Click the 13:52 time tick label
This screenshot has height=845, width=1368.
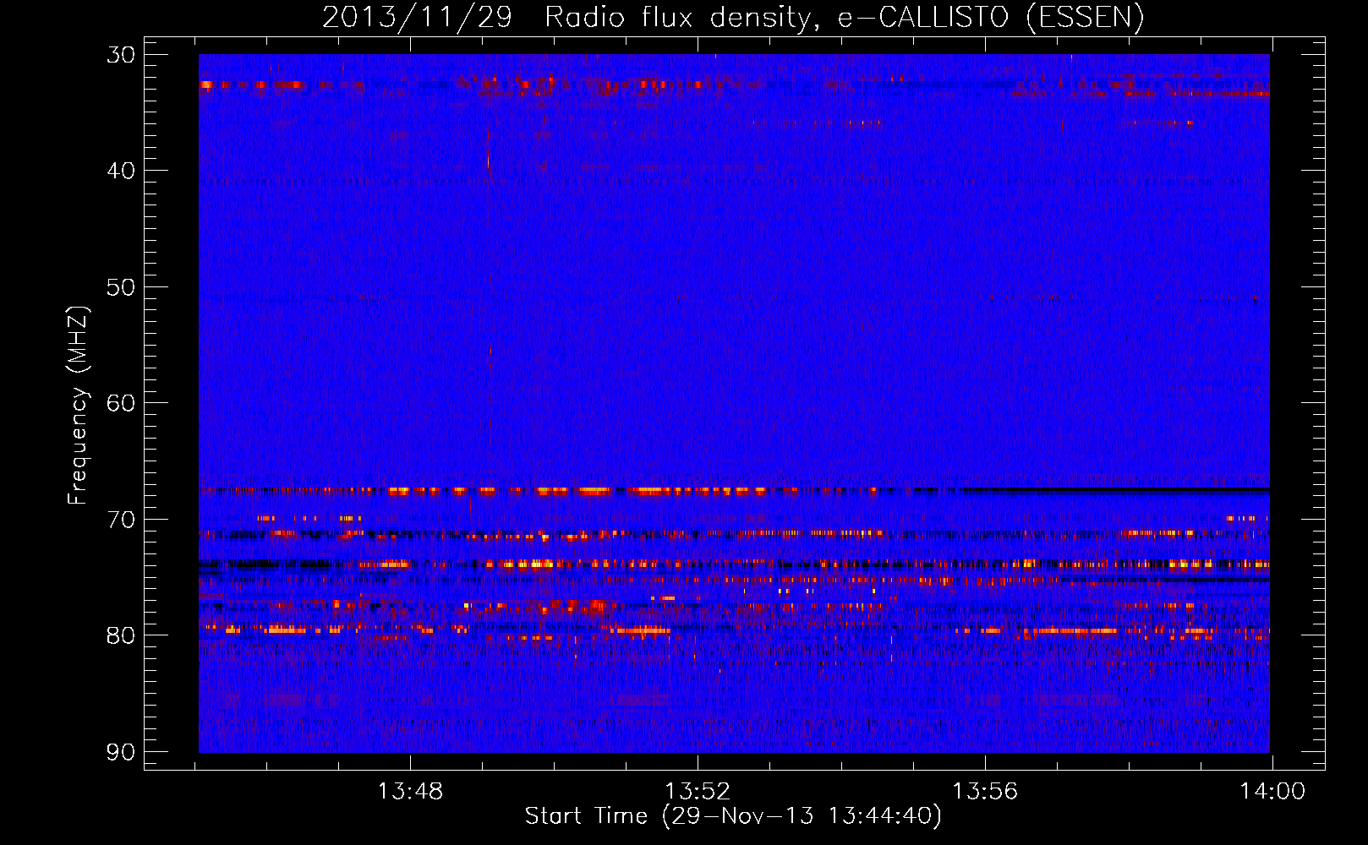(x=698, y=792)
